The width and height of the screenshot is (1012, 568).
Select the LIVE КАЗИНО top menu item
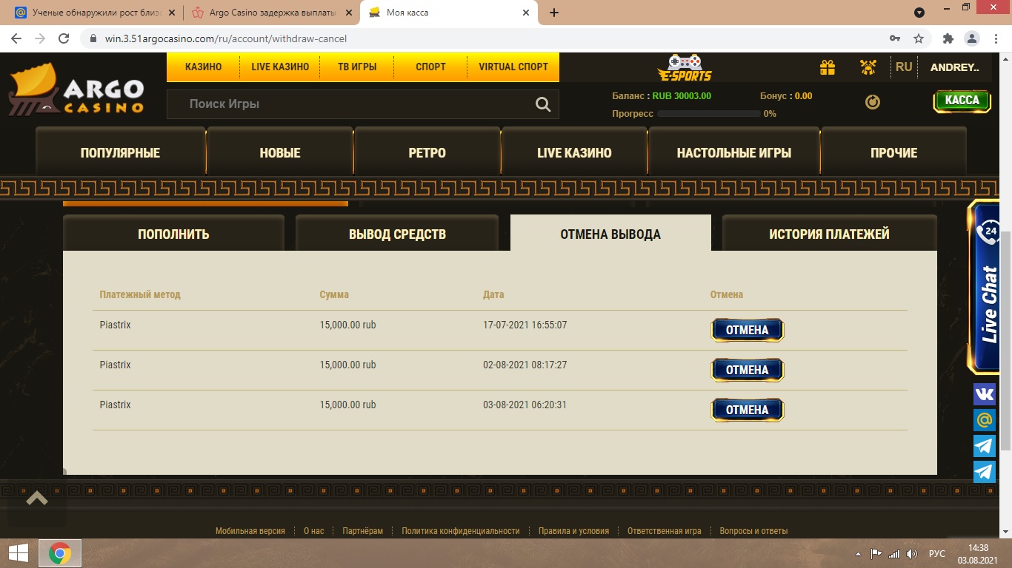pos(280,67)
